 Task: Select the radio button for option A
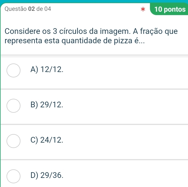[x=13, y=71]
